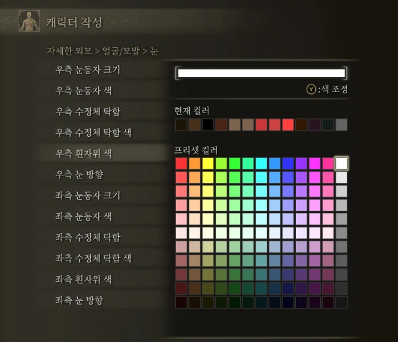398x342 pixels.
Task: Pick the near-black navy swatch in the bottom row
Action: pyautogui.click(x=288, y=302)
